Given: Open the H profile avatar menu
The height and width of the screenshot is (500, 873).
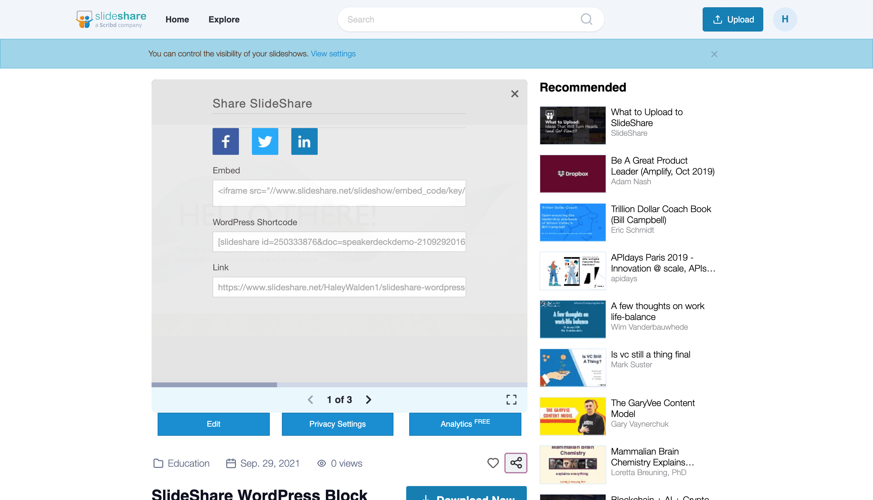Looking at the screenshot, I should [784, 19].
